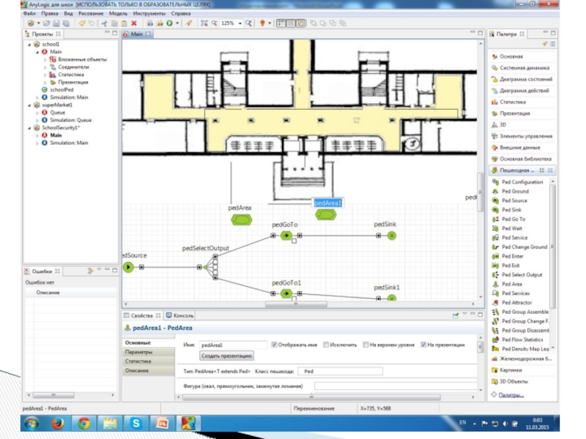
Task: Select Ped Exit palette element
Action: 511,266
